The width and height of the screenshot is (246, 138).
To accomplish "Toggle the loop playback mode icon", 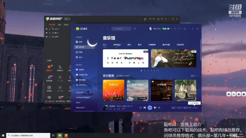I will (140, 108).
